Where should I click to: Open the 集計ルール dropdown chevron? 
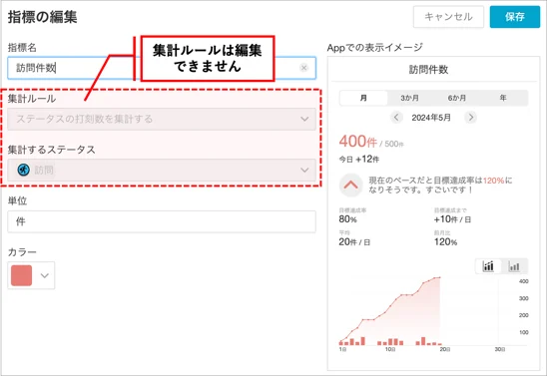click(304, 119)
